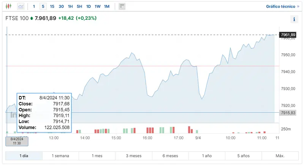304x166 pixels.
Task: Click the 9/4 date axis label
Action: click(x=198, y=138)
